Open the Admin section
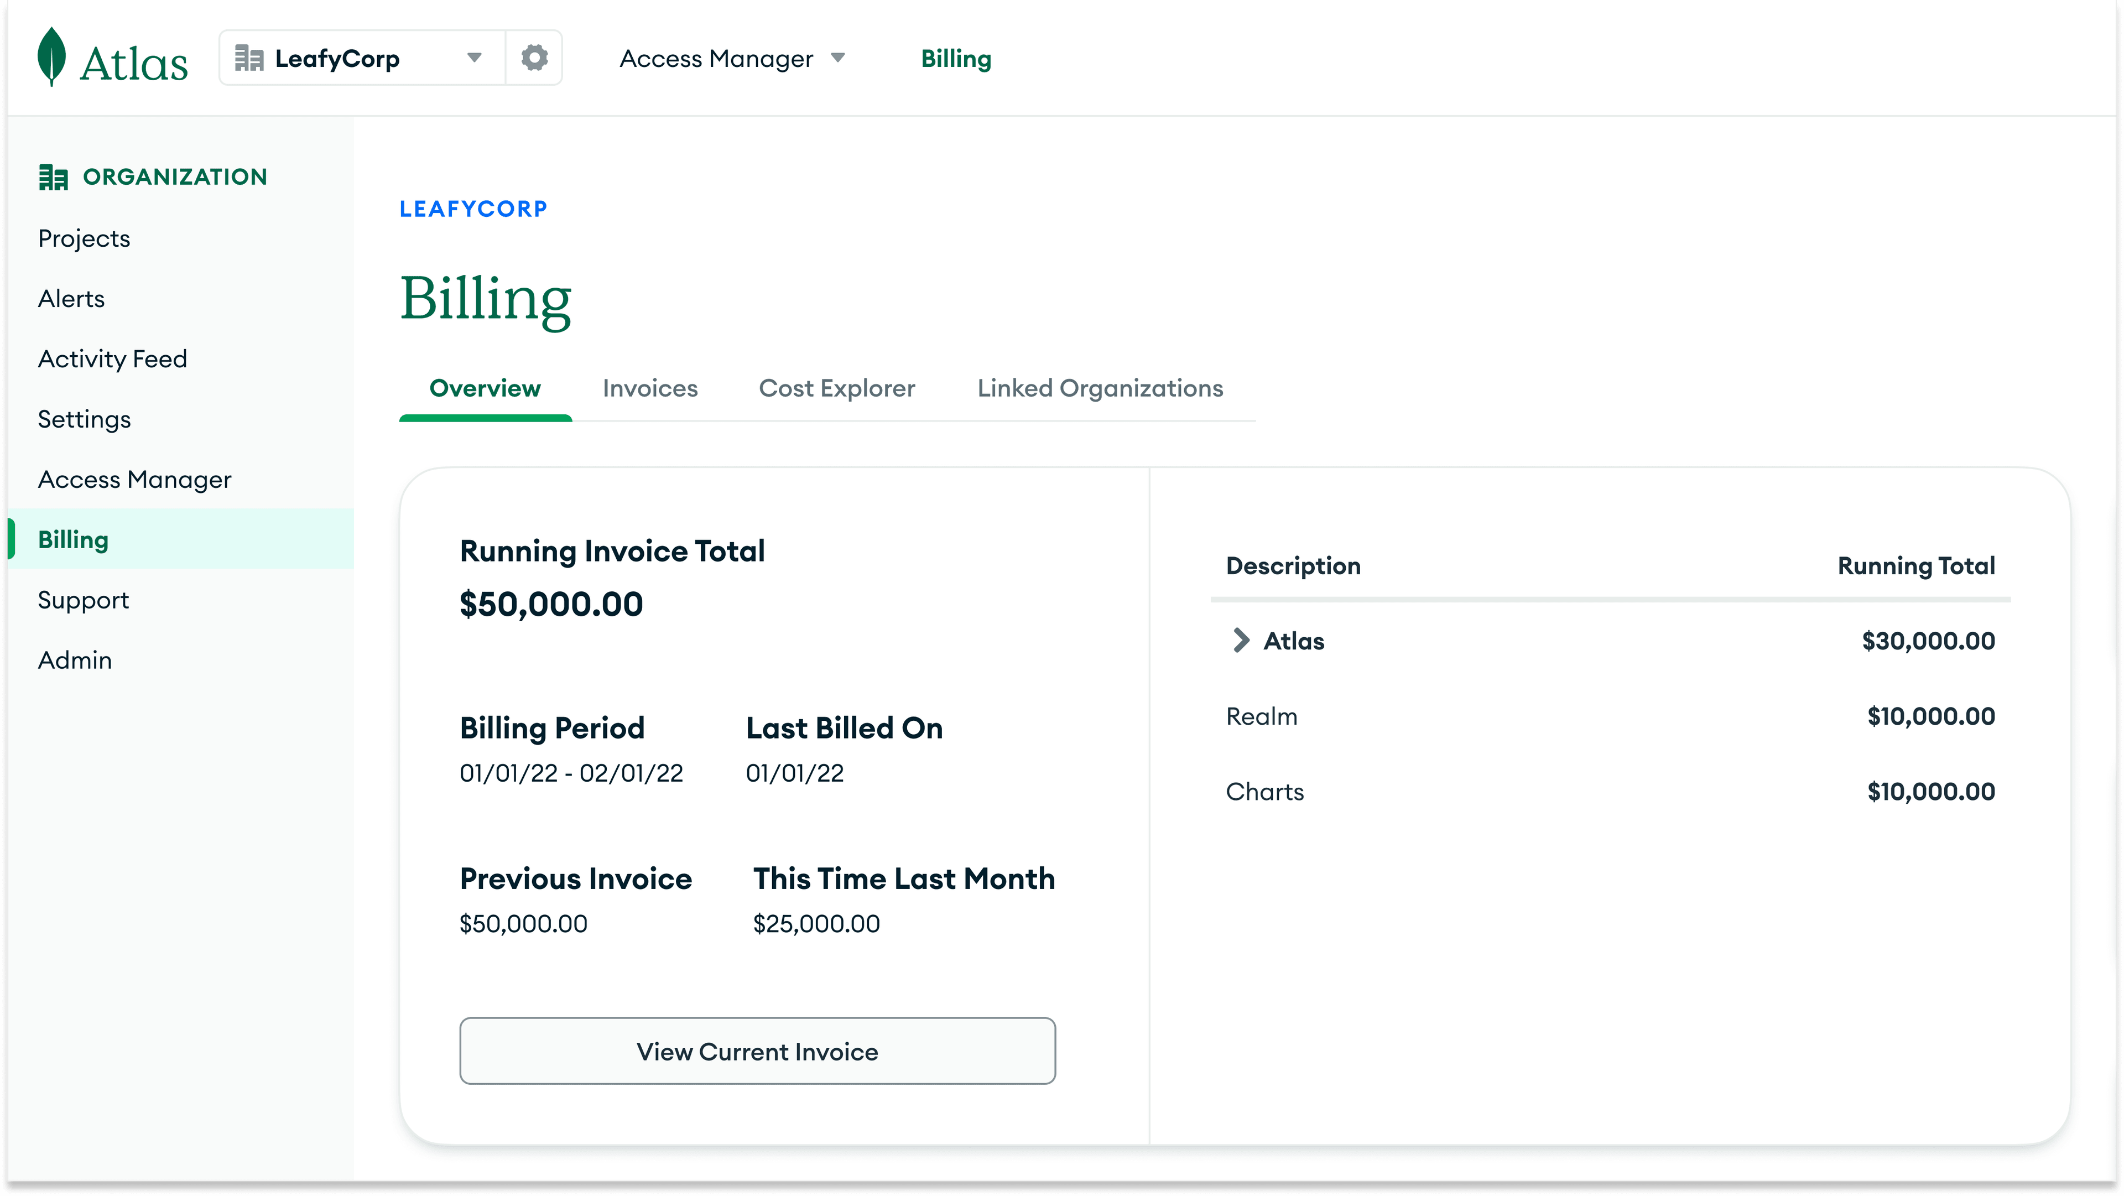Screen dimensions: 2124x1196 (74, 659)
